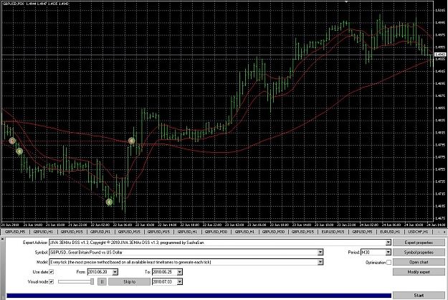The image size is (448, 300).
Task: Toggle the Use date checkbox
Action: point(52,272)
